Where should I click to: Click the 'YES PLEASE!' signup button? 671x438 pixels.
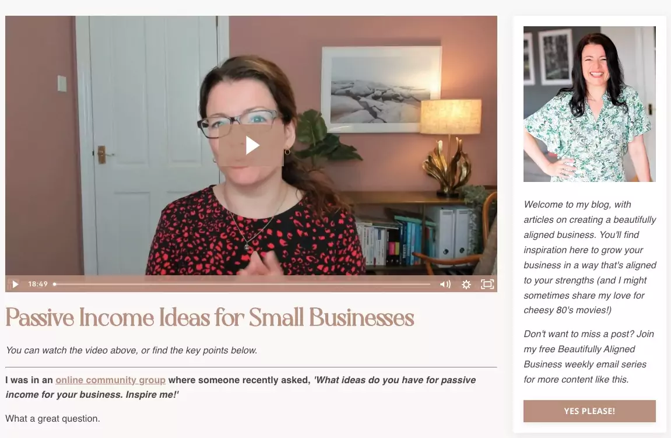click(589, 411)
